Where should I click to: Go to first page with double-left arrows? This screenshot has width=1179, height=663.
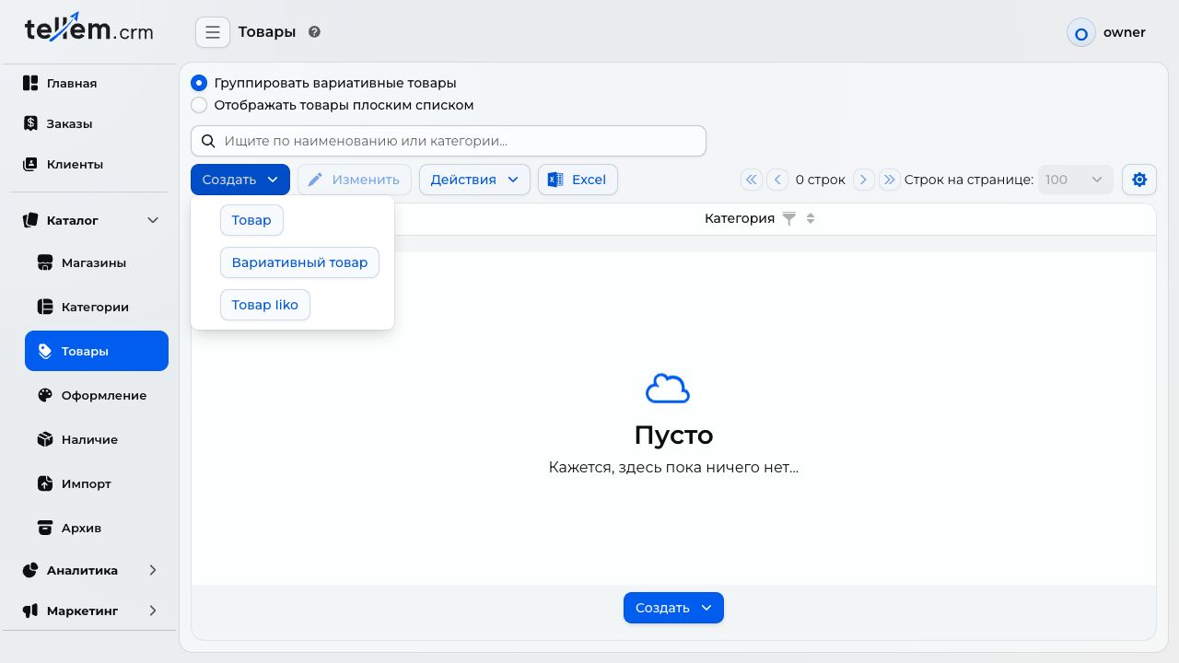tap(752, 180)
